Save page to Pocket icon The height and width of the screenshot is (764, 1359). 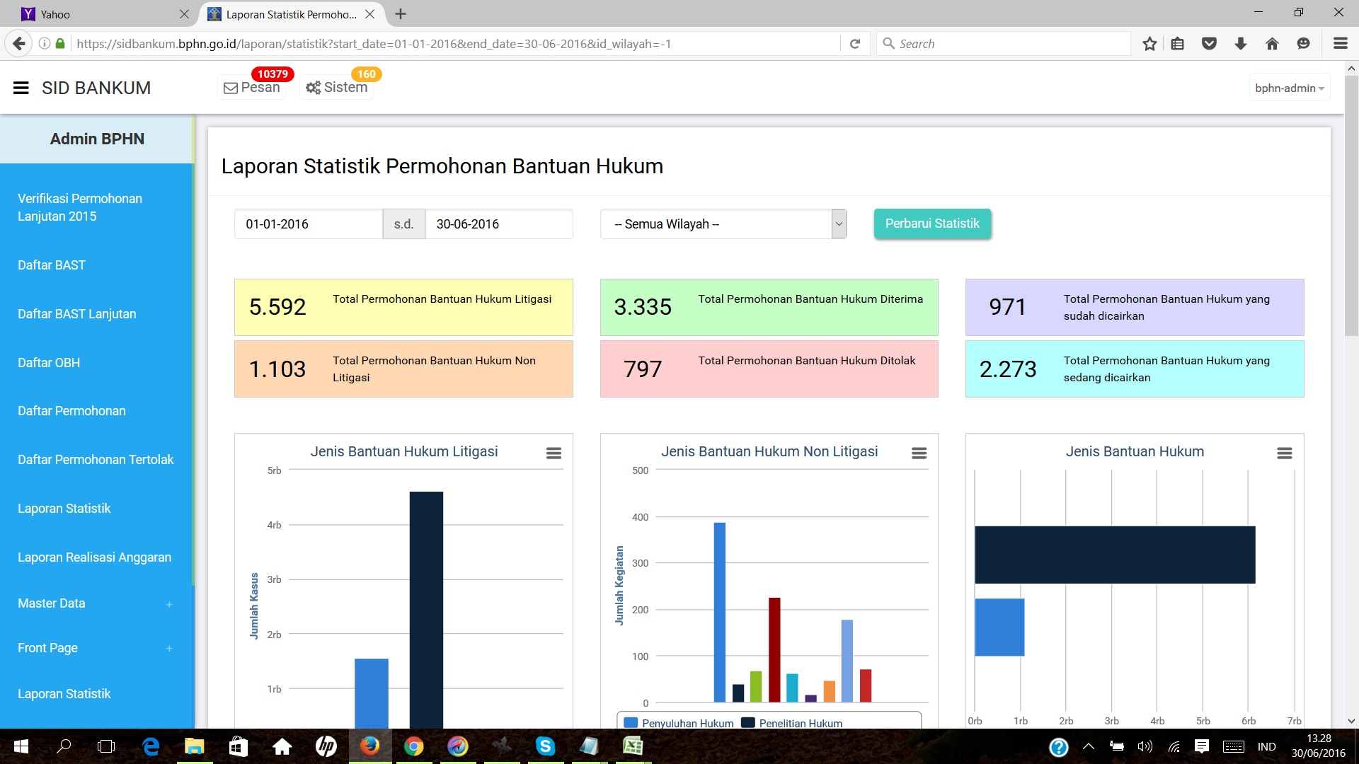(1209, 44)
